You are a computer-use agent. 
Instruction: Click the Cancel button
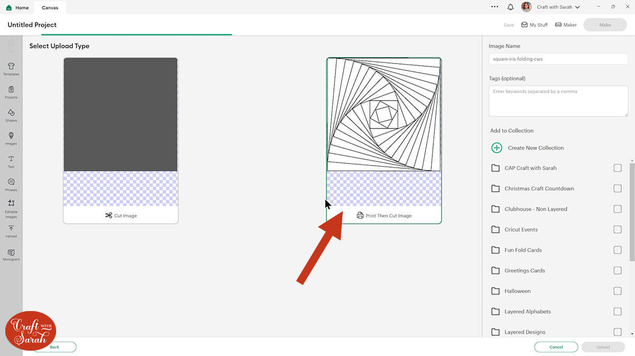click(x=556, y=347)
